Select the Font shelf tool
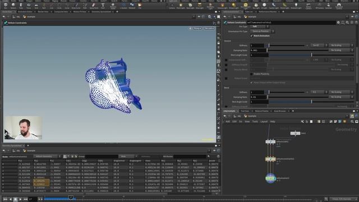This screenshot has width=359, height=202. (x=103, y=6)
